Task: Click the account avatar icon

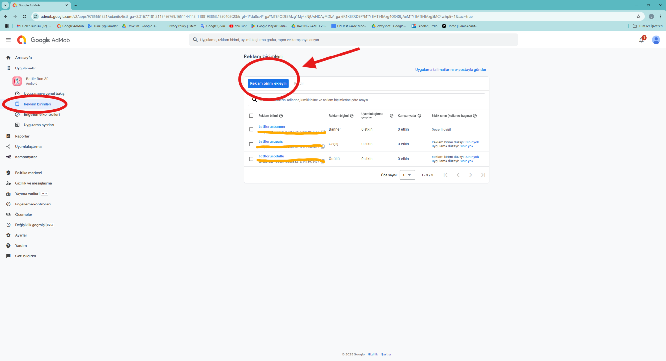Action: click(656, 40)
